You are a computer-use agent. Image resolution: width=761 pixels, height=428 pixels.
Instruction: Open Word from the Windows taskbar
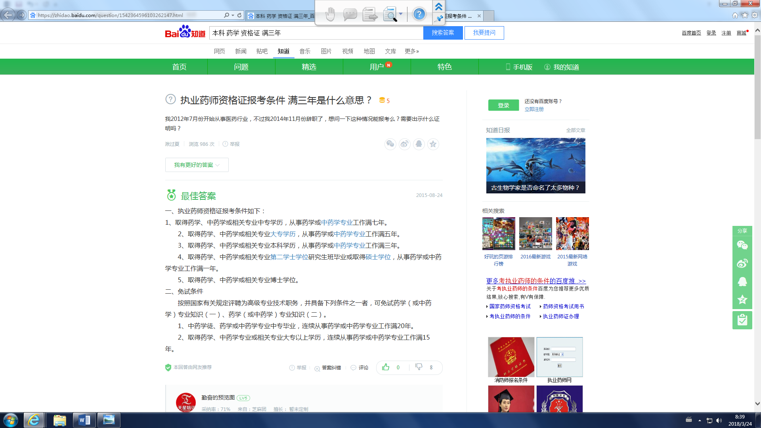point(84,420)
